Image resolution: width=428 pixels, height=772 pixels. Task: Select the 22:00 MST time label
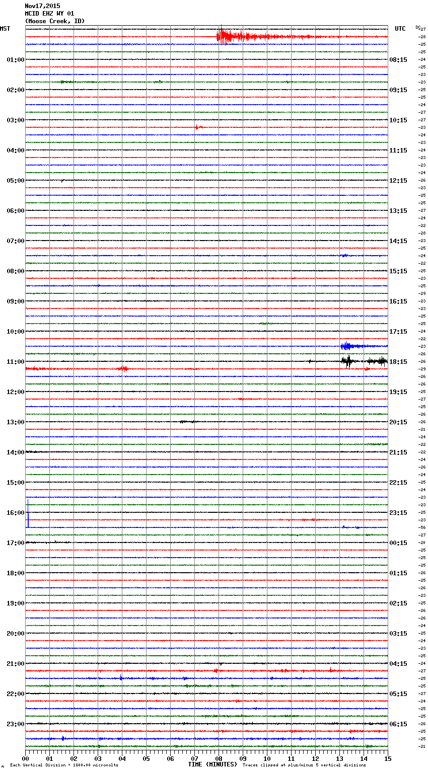(x=16, y=694)
